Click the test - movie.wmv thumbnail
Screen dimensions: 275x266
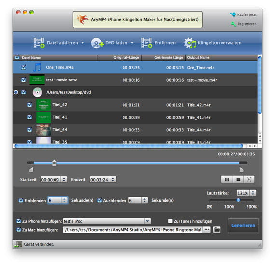click(x=37, y=80)
